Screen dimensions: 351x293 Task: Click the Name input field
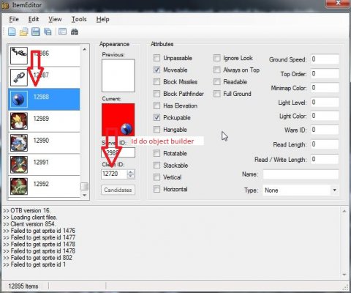click(301, 174)
